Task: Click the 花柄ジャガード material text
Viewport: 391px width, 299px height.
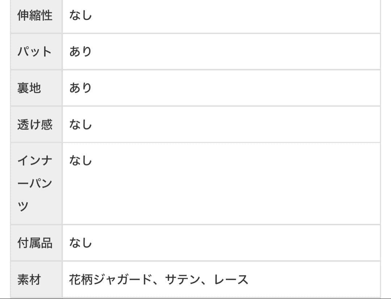Action: pos(110,280)
